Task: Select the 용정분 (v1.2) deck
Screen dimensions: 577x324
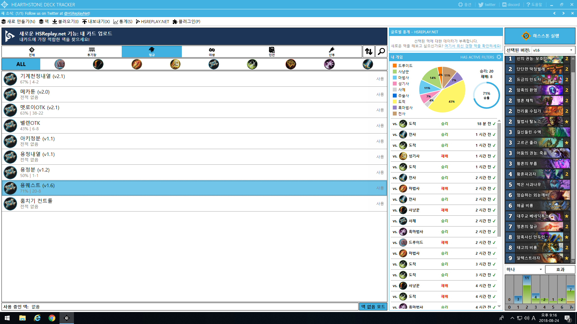Action: [x=194, y=172]
